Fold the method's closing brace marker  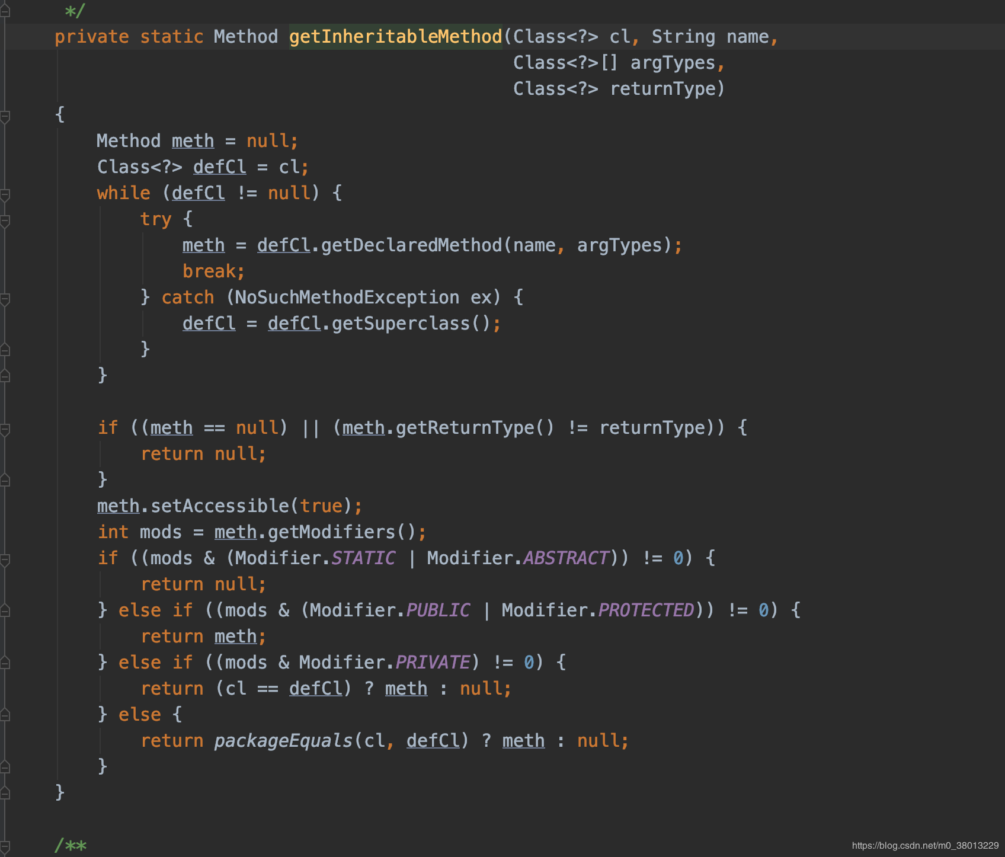(x=5, y=793)
